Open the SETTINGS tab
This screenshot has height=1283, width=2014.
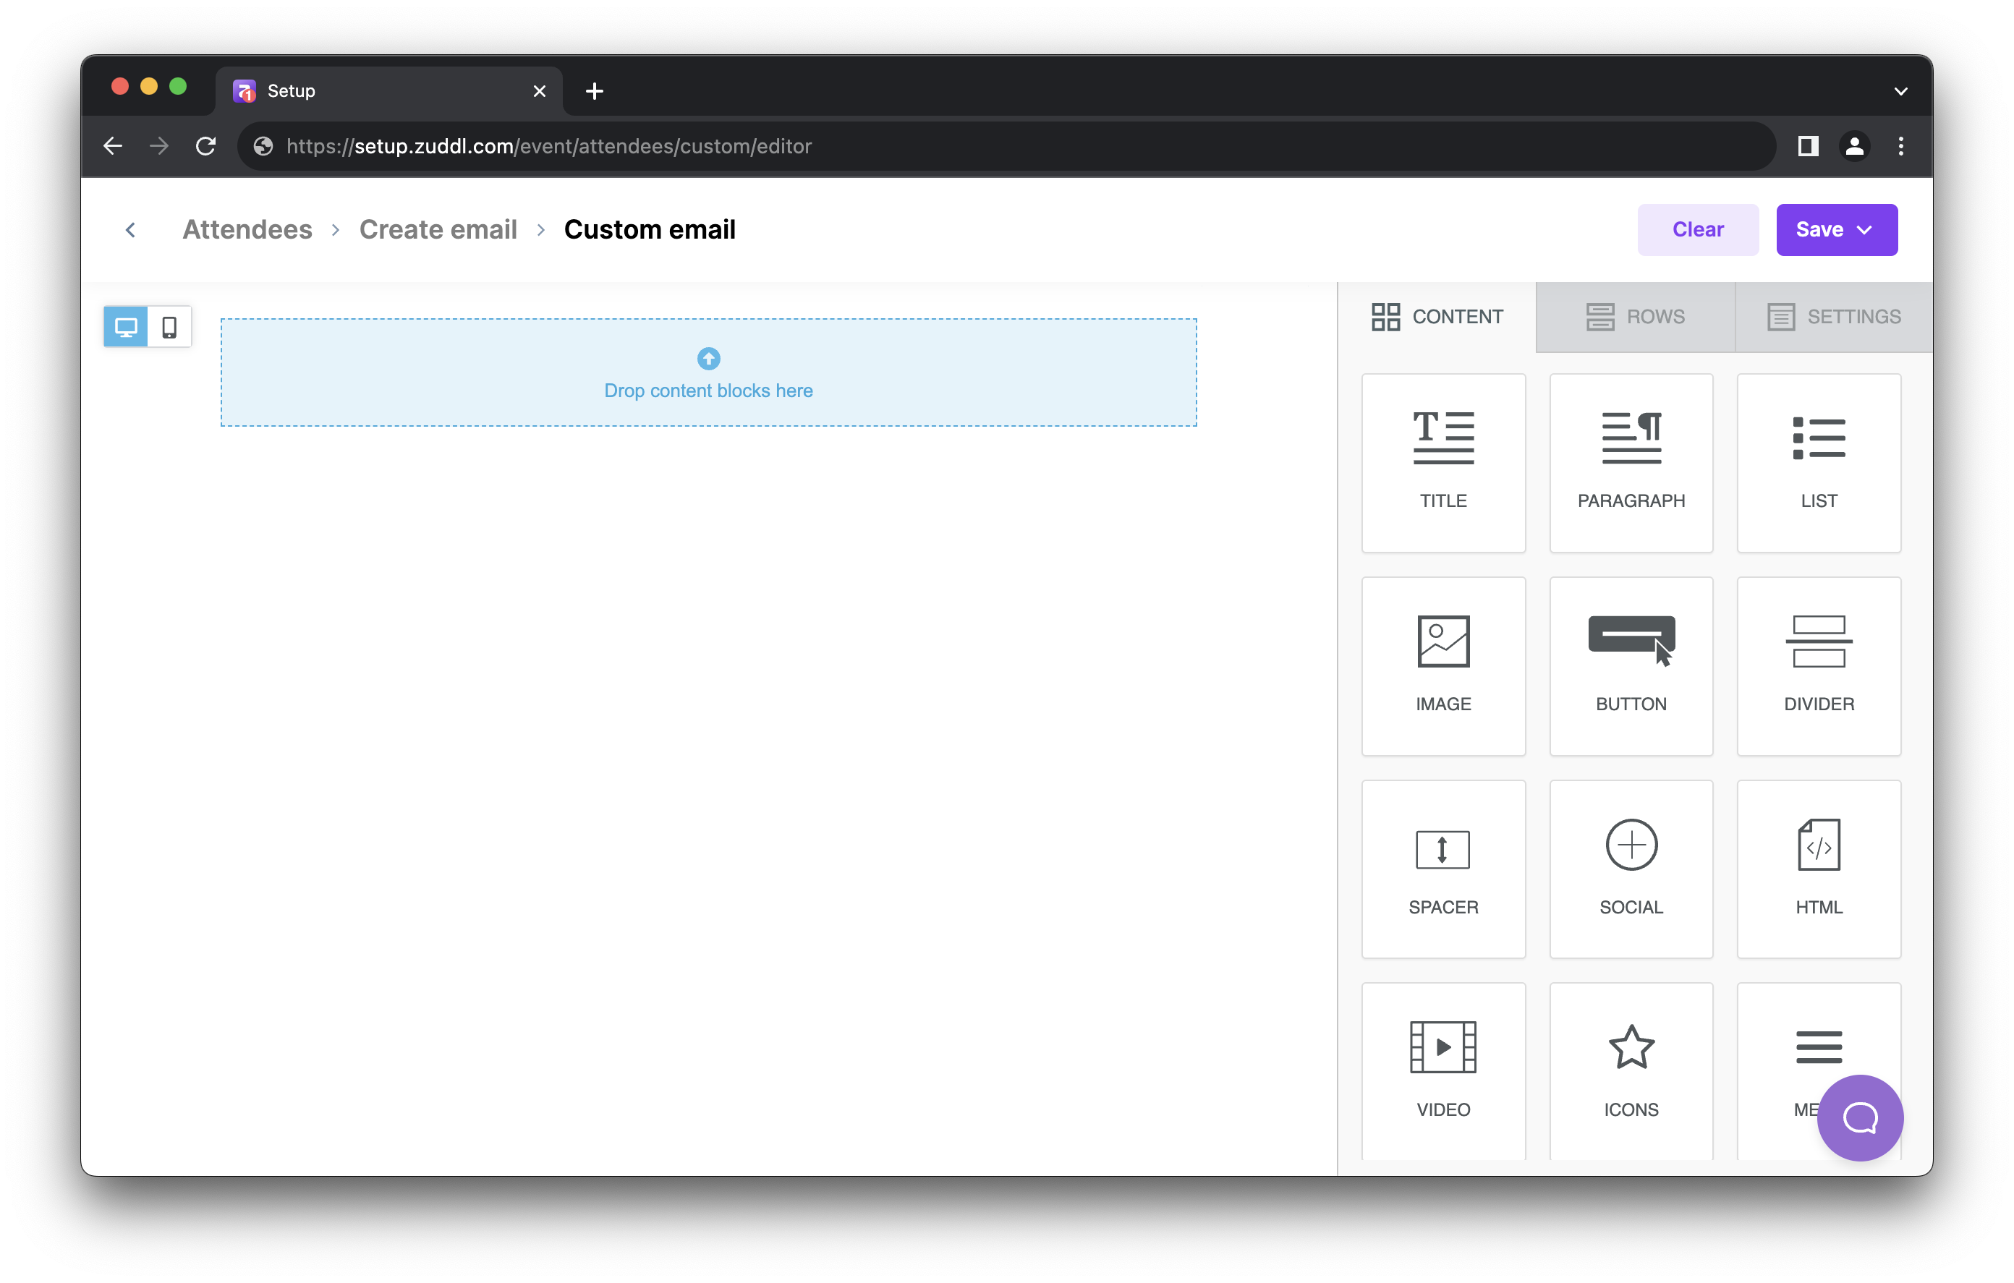(x=1832, y=316)
